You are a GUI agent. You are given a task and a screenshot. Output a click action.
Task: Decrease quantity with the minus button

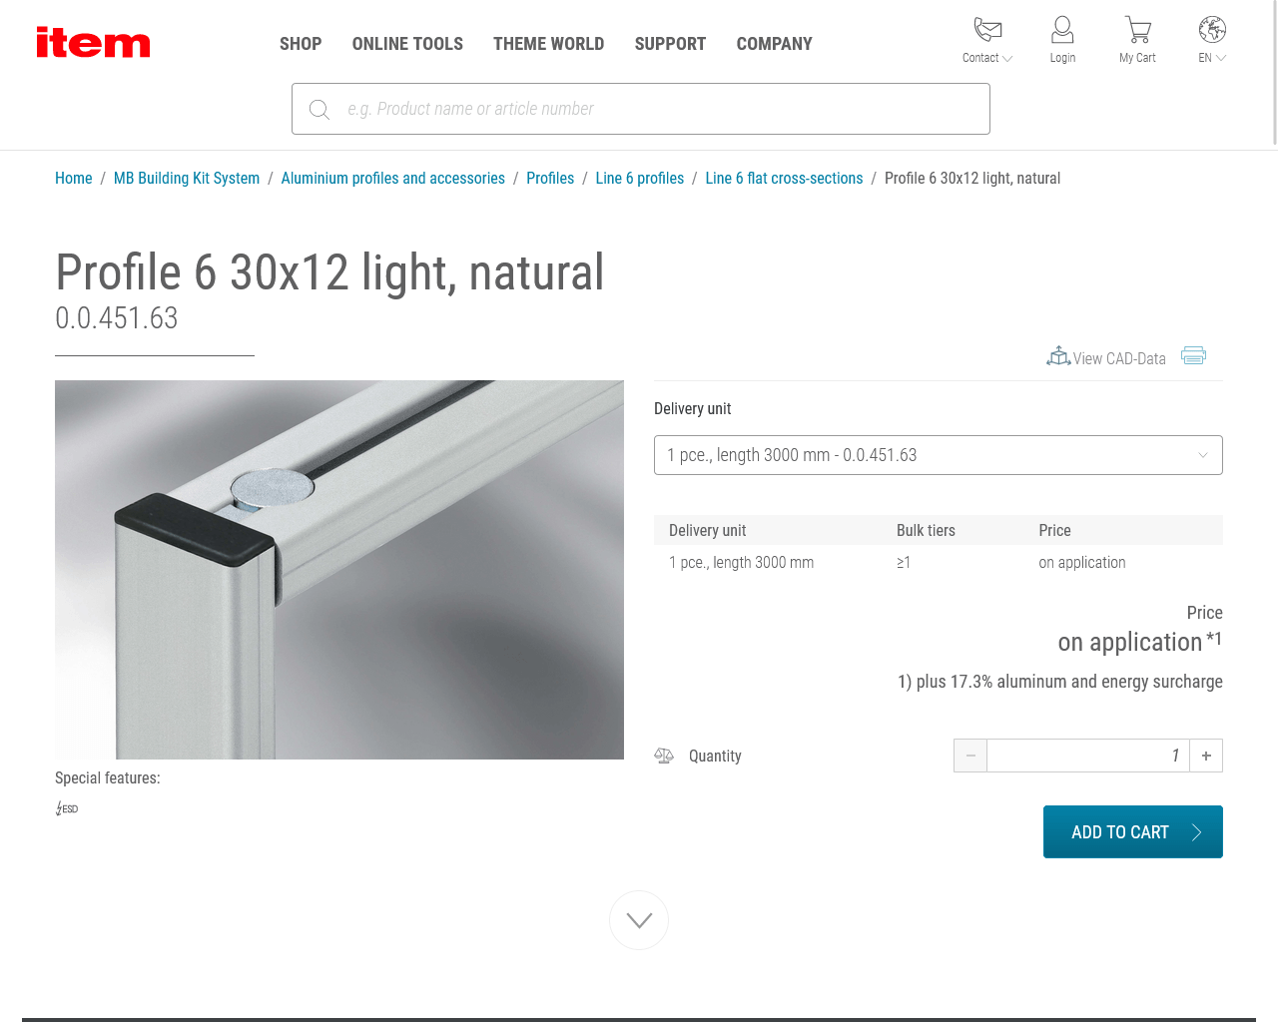point(970,756)
